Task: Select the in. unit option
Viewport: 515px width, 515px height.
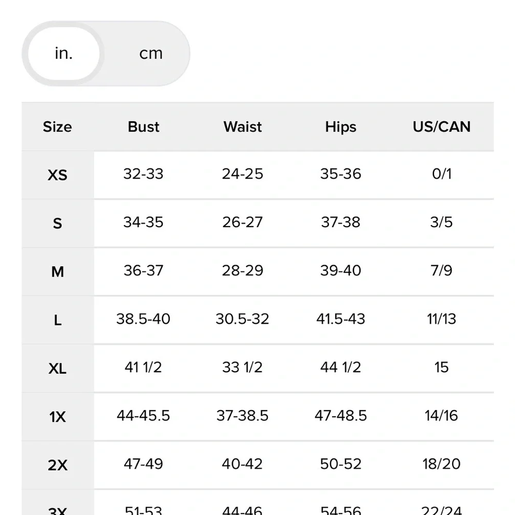Action: pyautogui.click(x=64, y=54)
